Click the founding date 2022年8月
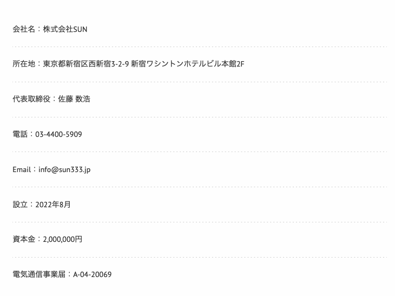Image resolution: width=395 pixels, height=296 pixels. coord(53,205)
